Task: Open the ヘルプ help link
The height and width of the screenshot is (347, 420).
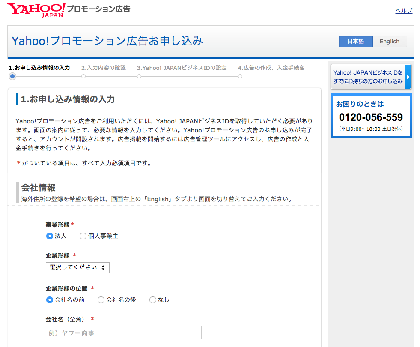Action: pyautogui.click(x=404, y=11)
